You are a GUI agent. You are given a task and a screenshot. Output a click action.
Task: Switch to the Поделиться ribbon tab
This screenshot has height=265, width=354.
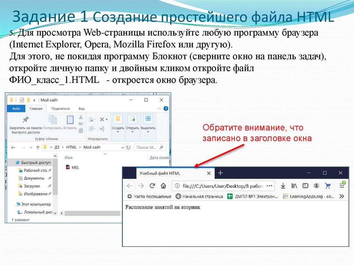tap(60, 108)
